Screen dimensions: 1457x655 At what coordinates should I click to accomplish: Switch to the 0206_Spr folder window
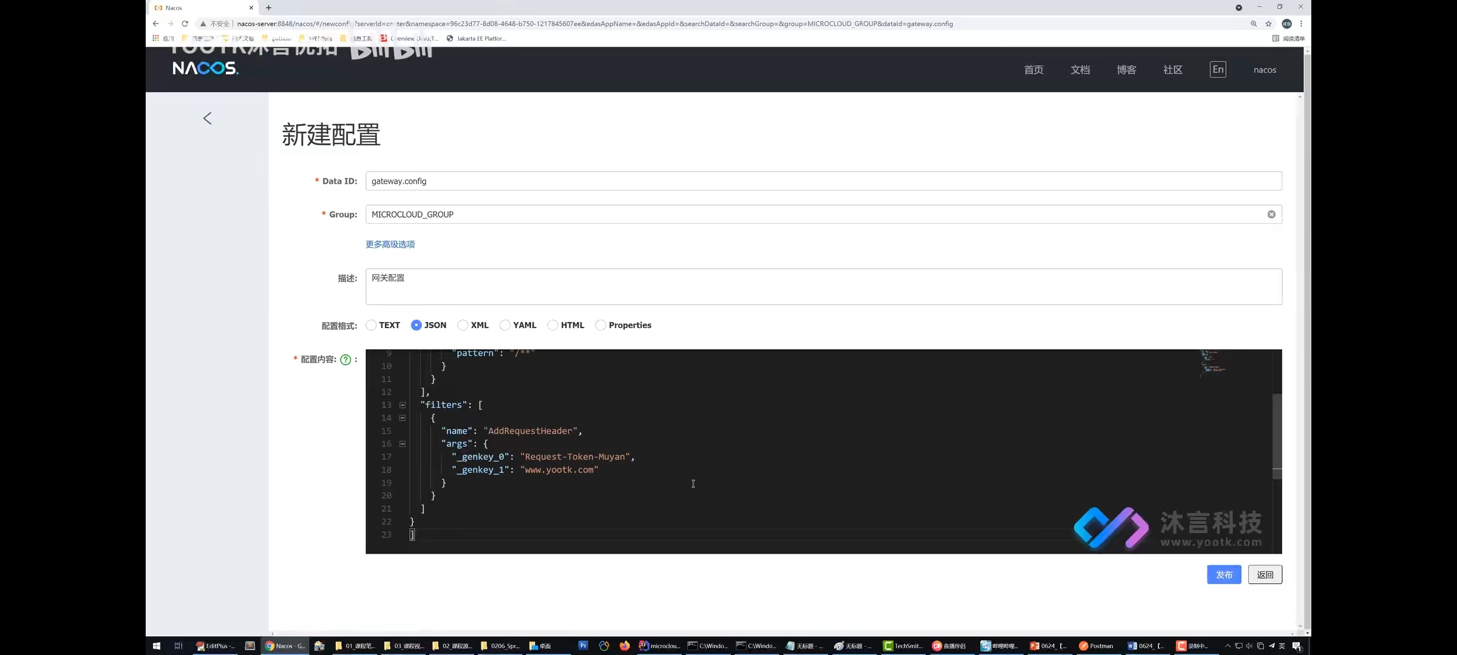(501, 646)
